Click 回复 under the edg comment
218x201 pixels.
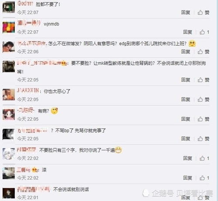point(186,52)
